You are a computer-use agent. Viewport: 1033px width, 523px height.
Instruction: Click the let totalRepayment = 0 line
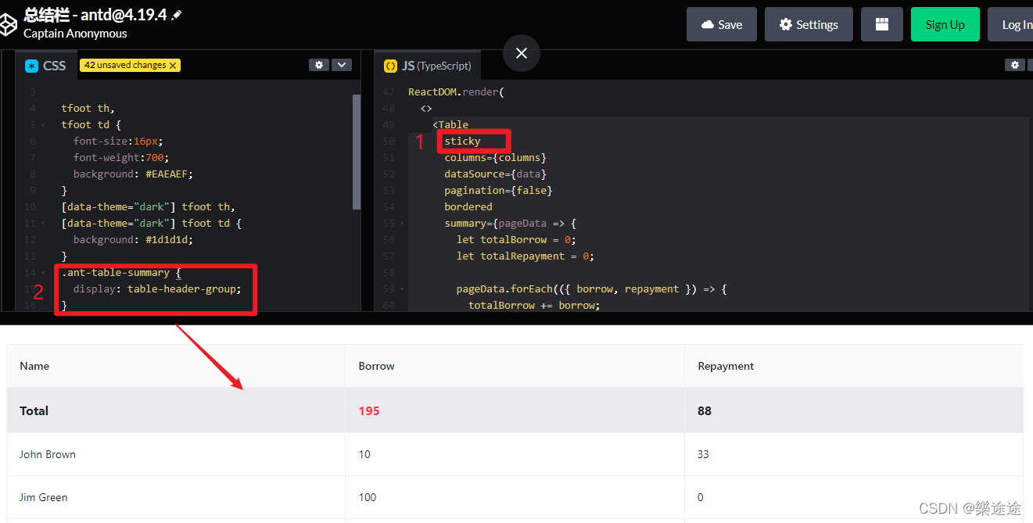525,256
